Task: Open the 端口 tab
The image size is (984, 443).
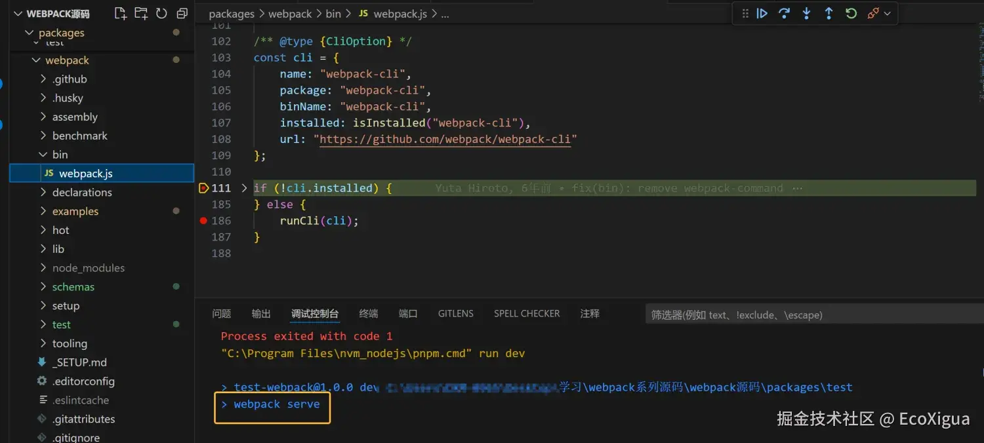Action: (408, 314)
